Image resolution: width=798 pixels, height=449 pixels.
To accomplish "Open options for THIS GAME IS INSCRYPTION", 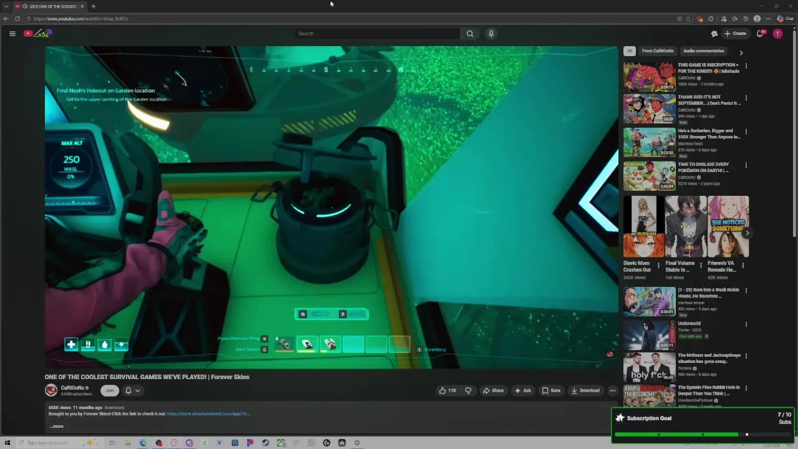I will click(746, 65).
